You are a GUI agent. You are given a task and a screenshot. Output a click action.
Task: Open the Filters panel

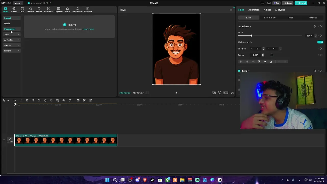(67, 10)
